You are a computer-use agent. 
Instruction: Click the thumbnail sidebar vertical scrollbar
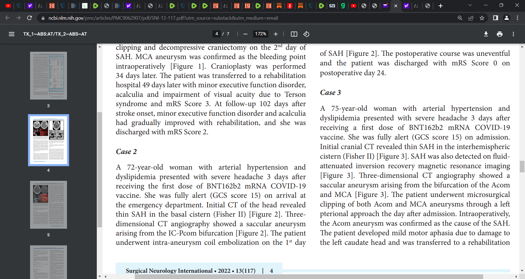point(100,170)
